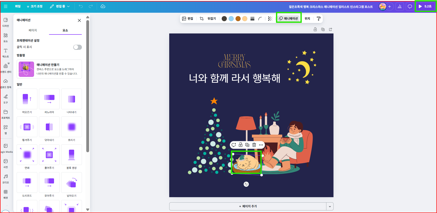Open the analytics chart icon
This screenshot has width=437, height=213.
click(x=400, y=7)
